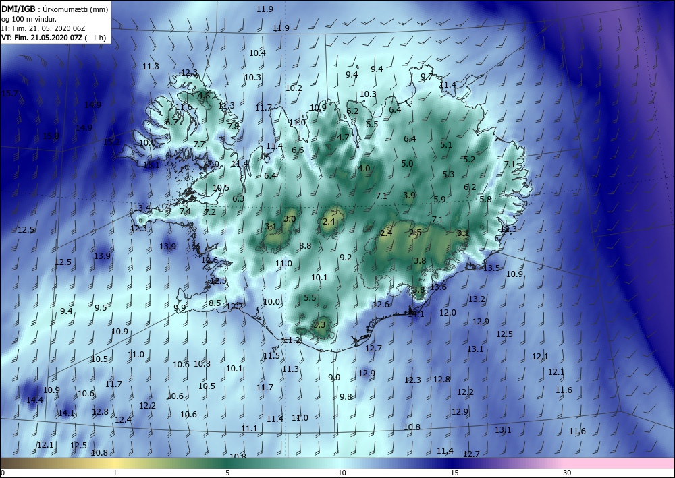
Task: Click the 2.5 value on Vatnajökull
Action: (415, 233)
